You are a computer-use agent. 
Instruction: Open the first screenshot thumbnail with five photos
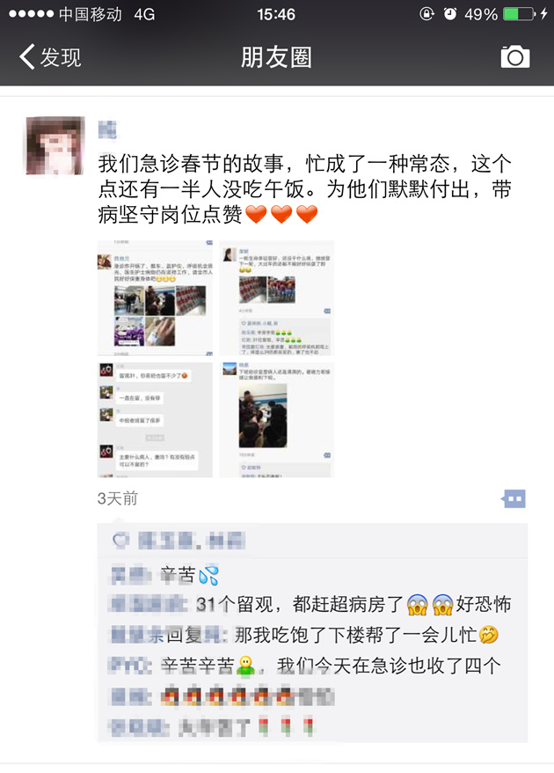coord(155,298)
